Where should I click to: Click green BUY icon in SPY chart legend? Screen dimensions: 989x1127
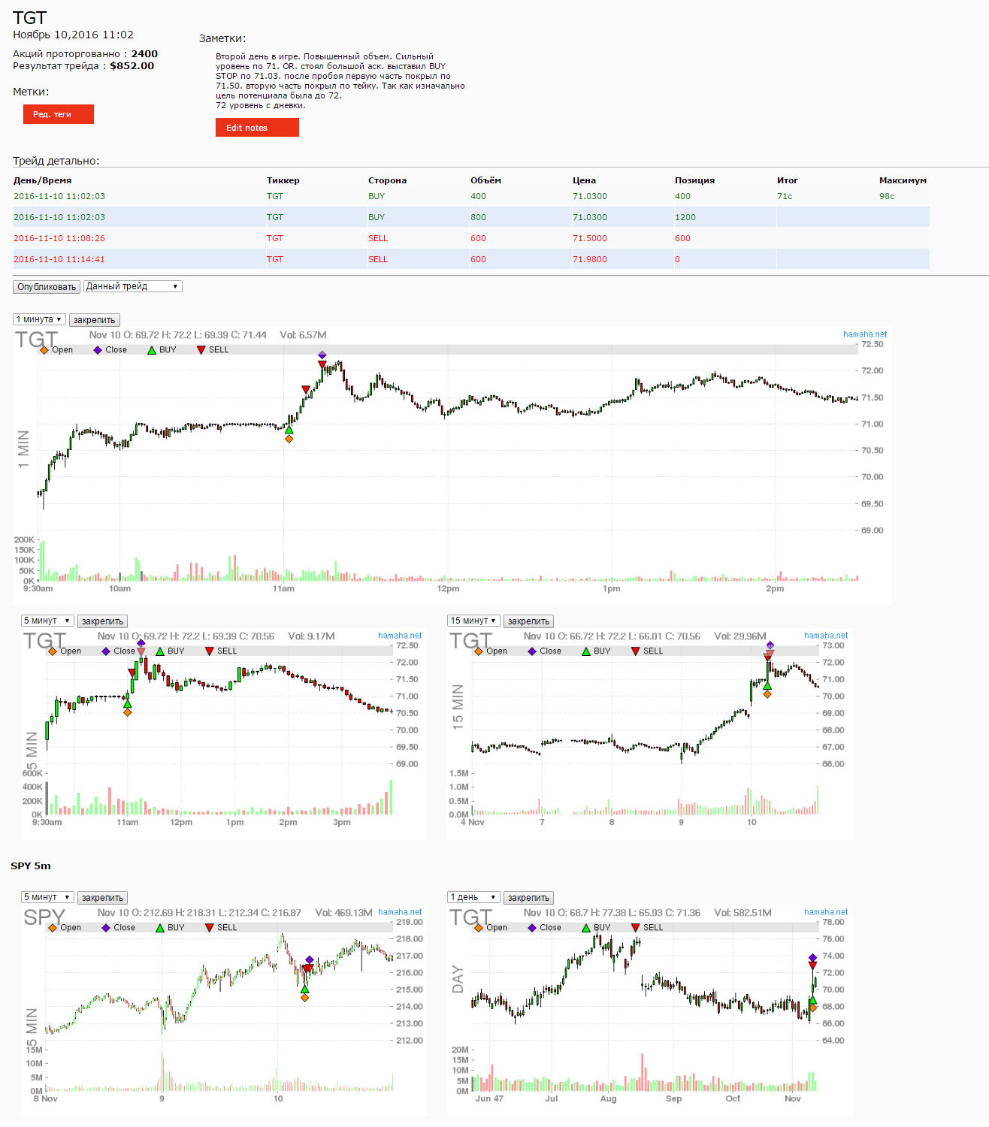tap(160, 928)
